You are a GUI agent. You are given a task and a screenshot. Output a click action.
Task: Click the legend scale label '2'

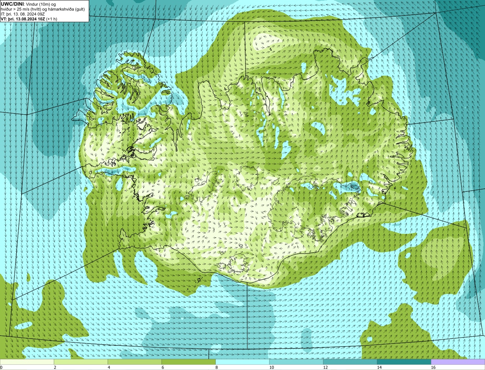pyautogui.click(x=55, y=367)
